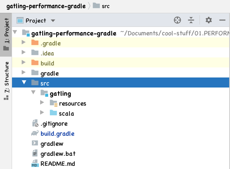The height and width of the screenshot is (169, 230).
Task: Select the .gitignore file
Action: coord(54,124)
